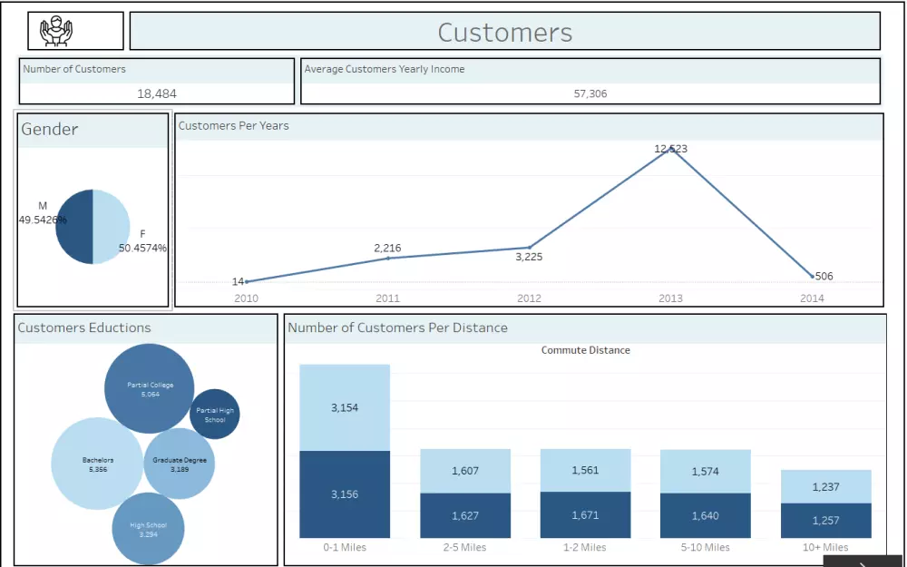Select the High School 3,294 bubble

(150, 527)
